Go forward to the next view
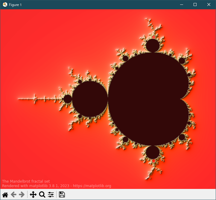This screenshot has width=216, height=200. pyautogui.click(x=22, y=195)
